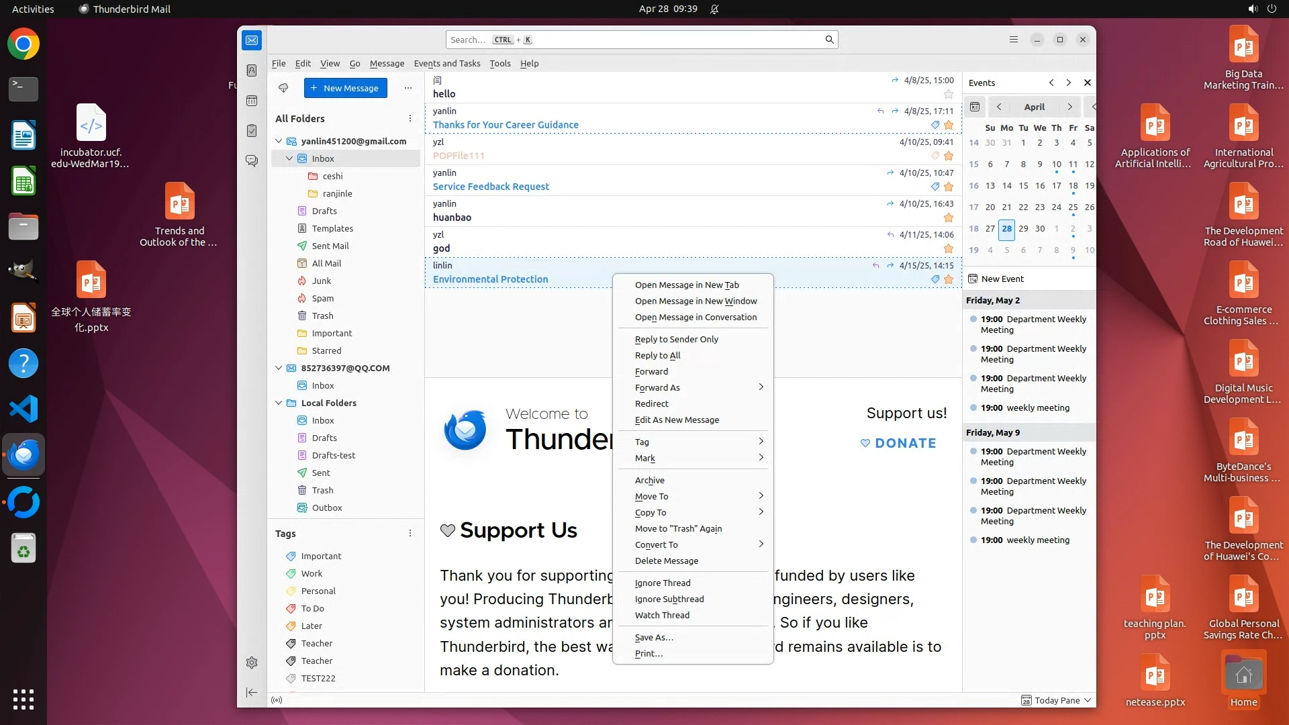Click the Get Messages cloud icon
This screenshot has width=1289, height=725.
pyautogui.click(x=283, y=88)
